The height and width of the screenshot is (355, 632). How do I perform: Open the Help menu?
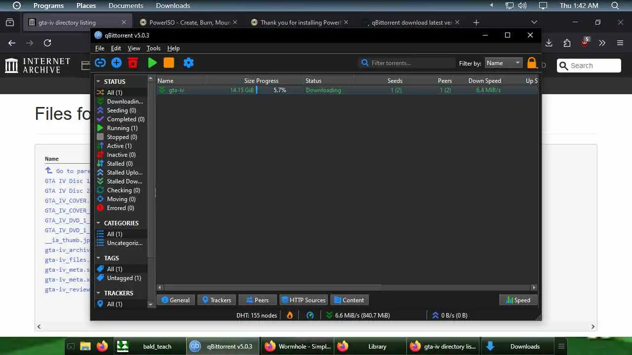[173, 48]
